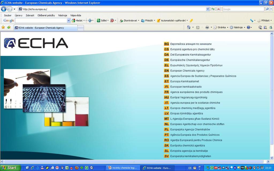Image resolution: width=274 pixels, height=171 pixels.
Task: Open address bar history dropdown
Action: click(208, 9)
